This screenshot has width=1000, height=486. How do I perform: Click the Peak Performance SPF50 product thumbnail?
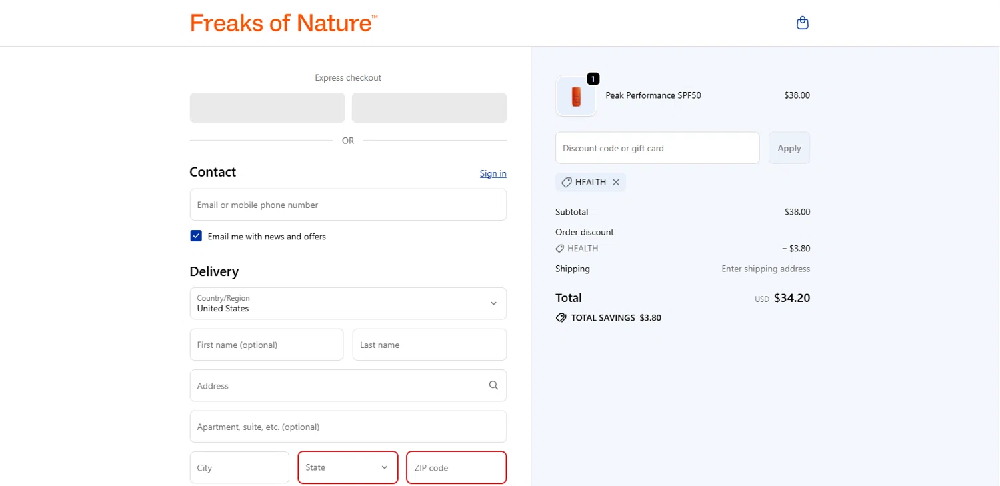click(x=576, y=96)
